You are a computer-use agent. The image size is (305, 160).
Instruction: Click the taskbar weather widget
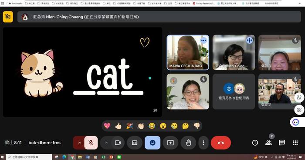[260, 157]
